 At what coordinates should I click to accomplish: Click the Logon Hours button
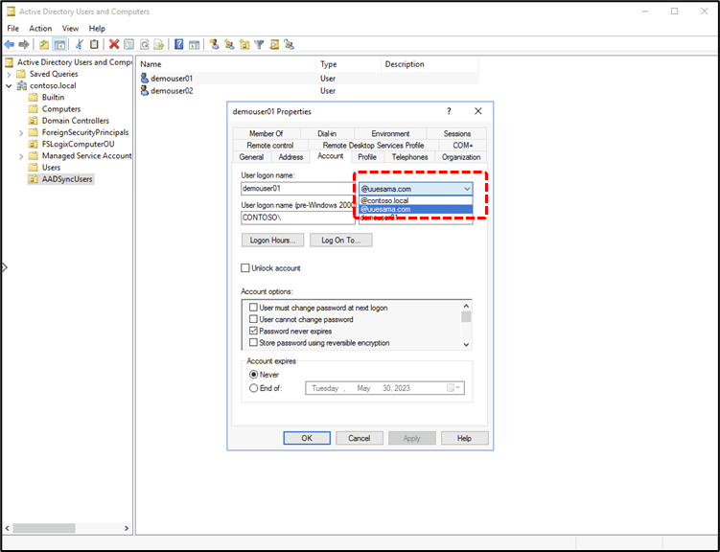(272, 240)
